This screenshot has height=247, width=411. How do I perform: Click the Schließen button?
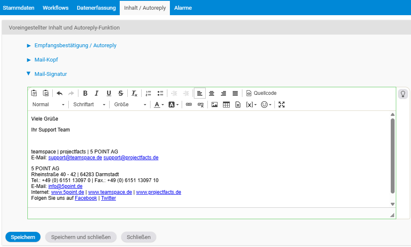[139, 237]
